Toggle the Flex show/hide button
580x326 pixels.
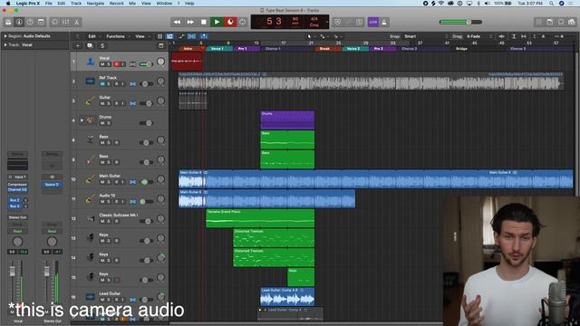[191, 36]
